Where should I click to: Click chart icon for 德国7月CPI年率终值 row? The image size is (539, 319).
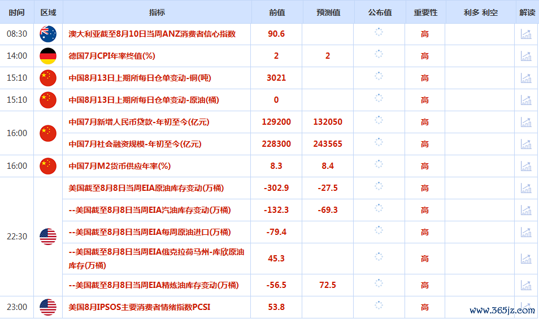(x=526, y=56)
